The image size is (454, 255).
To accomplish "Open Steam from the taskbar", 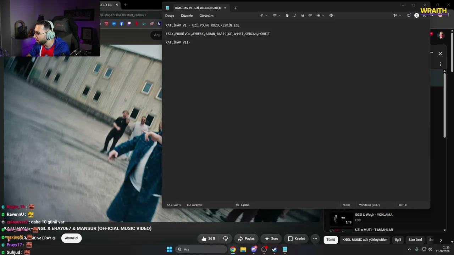I will tap(274, 249).
